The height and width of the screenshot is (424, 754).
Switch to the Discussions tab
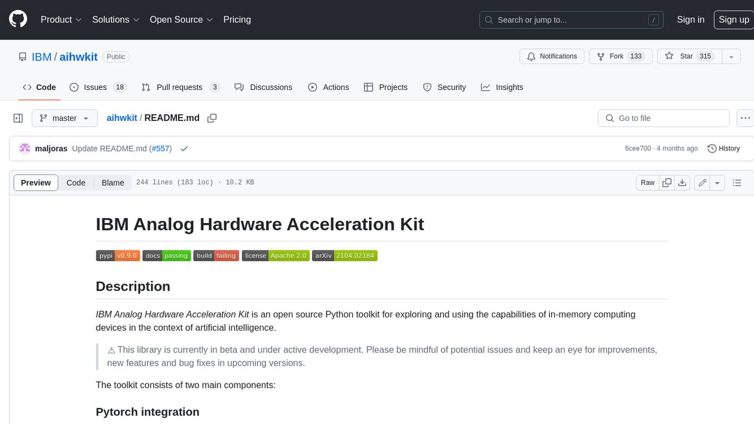point(263,87)
